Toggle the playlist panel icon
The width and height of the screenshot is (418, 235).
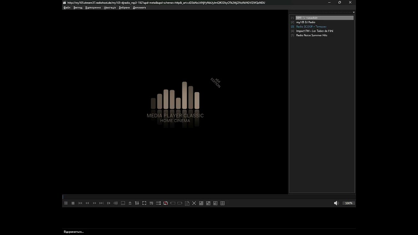coord(151,203)
